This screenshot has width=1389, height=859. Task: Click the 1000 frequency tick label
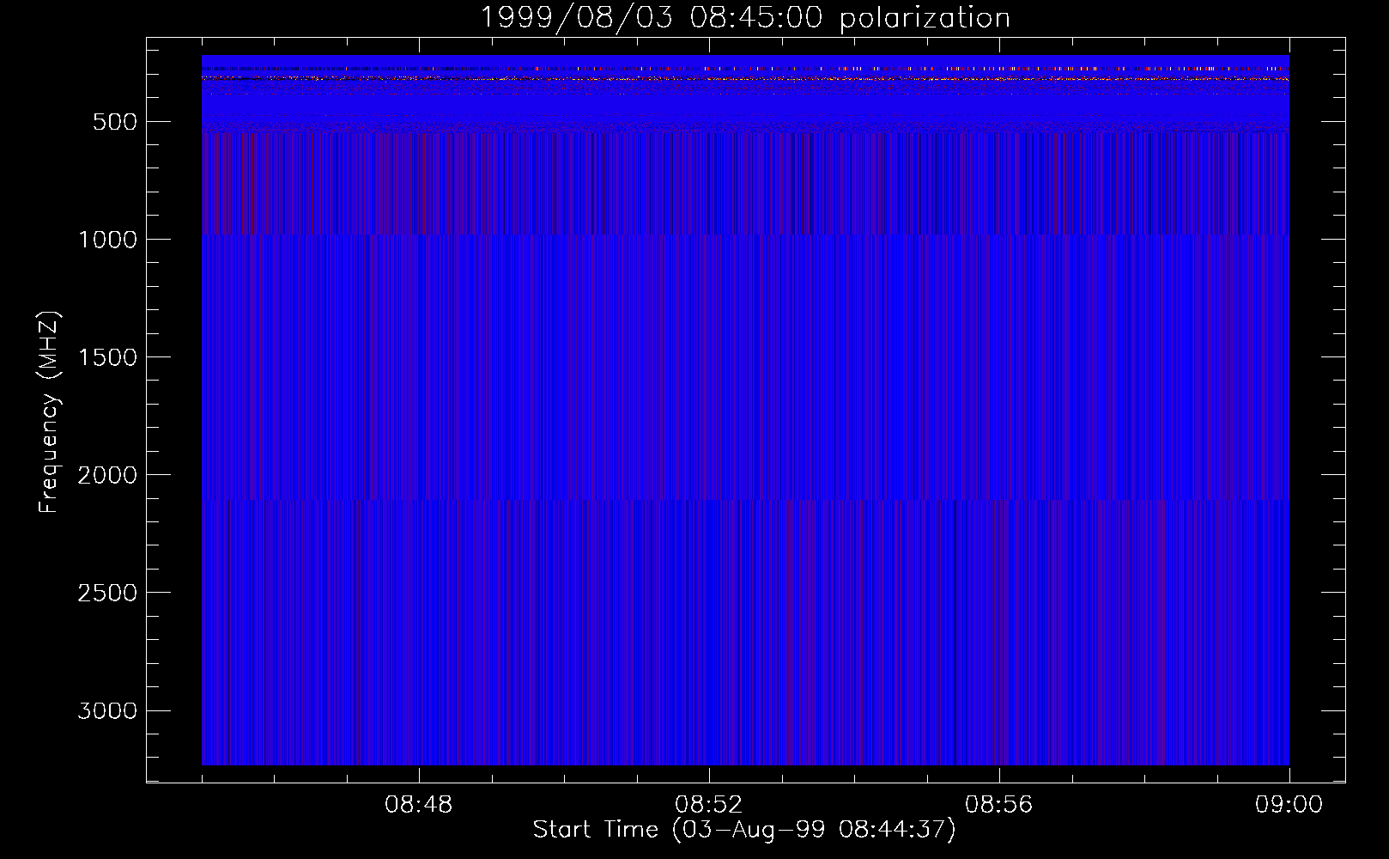(x=107, y=240)
